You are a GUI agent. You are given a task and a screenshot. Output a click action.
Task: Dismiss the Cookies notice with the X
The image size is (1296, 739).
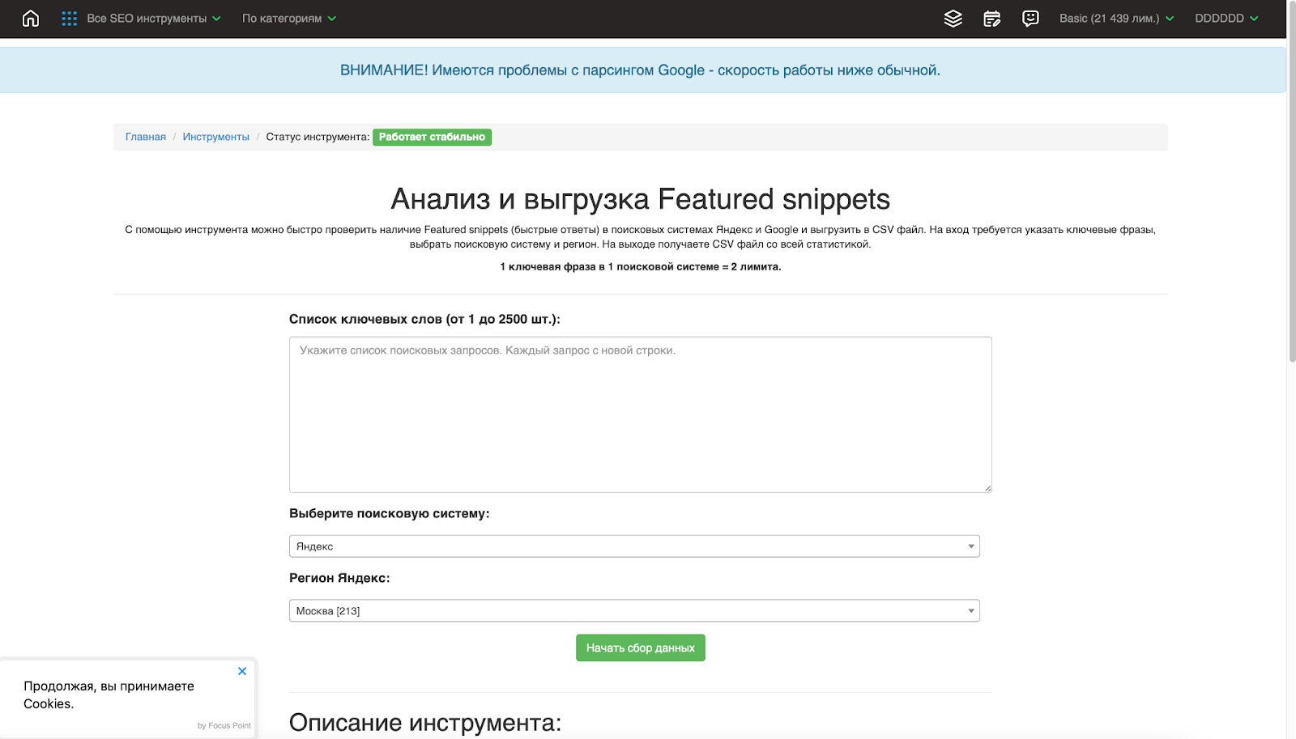pos(241,671)
